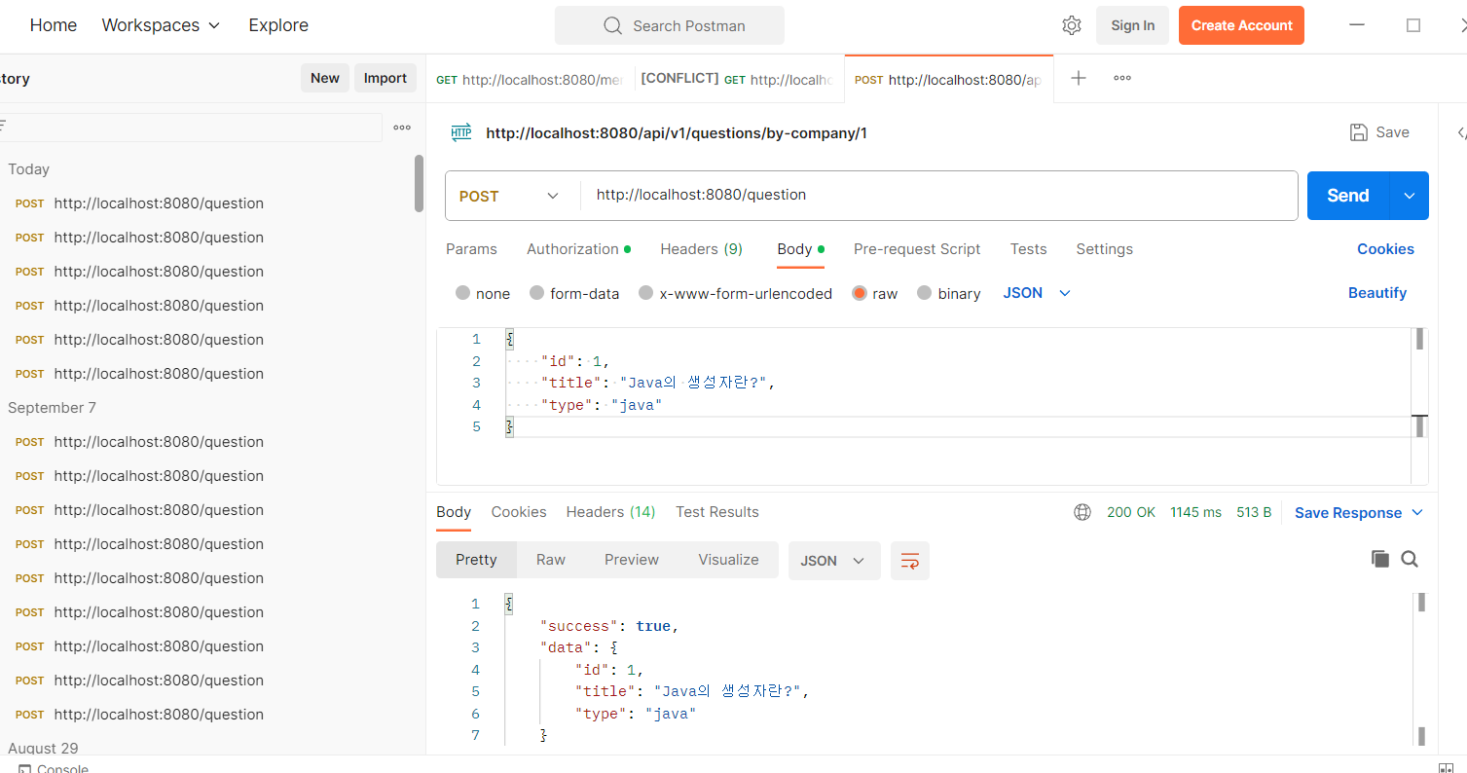Open the code snippet right sidebar icon
The image size is (1467, 773).
tap(1461, 132)
